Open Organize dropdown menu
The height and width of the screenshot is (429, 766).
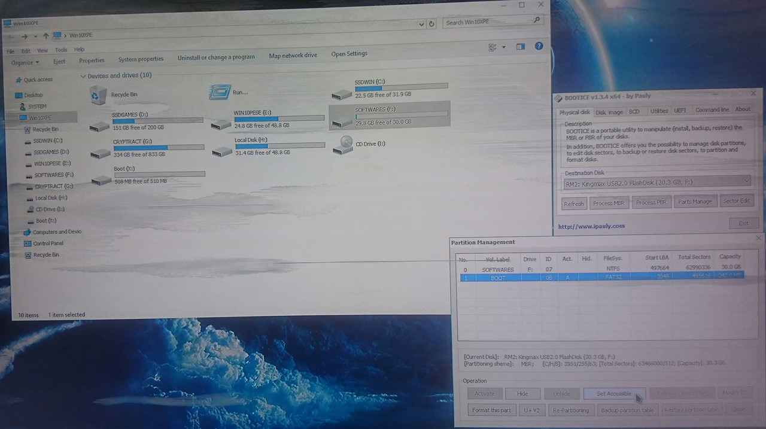pyautogui.click(x=25, y=62)
